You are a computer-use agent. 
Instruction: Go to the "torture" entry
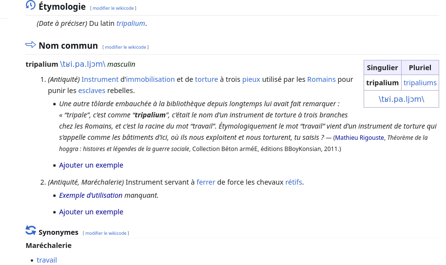pos(206,79)
